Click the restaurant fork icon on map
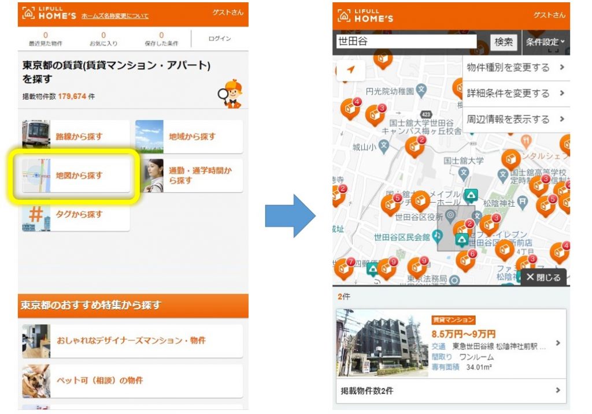The image size is (592, 414). pyautogui.click(x=526, y=141)
